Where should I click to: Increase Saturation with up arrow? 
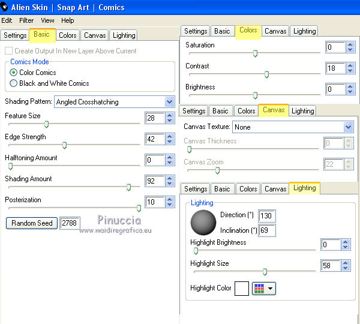[350, 44]
